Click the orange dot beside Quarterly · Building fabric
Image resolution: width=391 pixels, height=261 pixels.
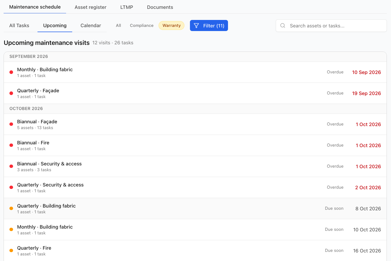coord(11,209)
